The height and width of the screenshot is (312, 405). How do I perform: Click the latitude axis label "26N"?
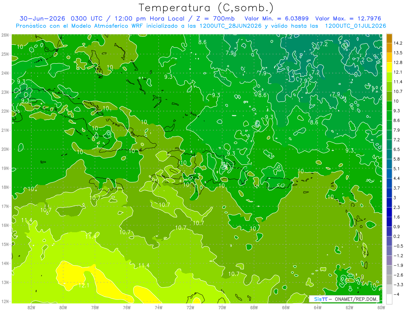point(5,35)
